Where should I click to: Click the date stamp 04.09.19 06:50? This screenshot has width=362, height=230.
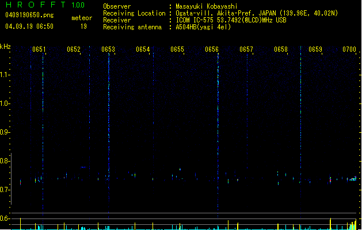click(29, 26)
